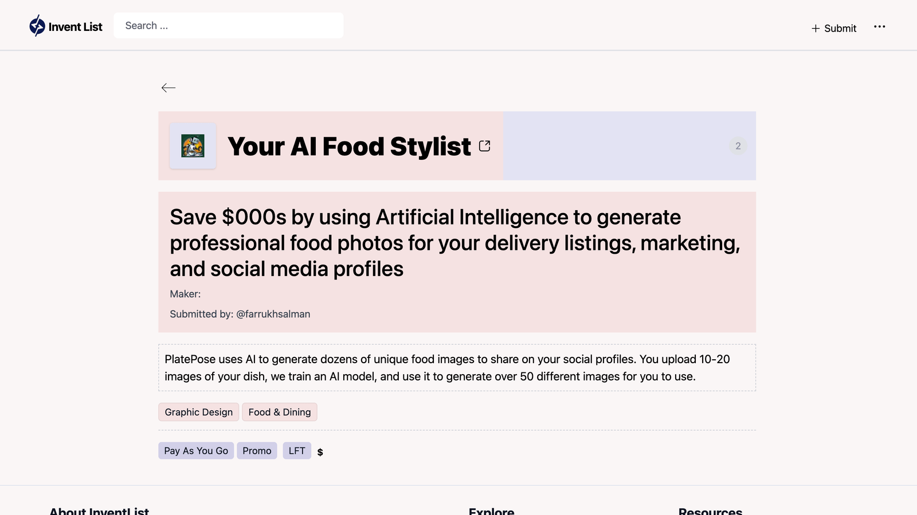Click the dollar sign pricing icon
Viewport: 917px width, 515px height.
pyautogui.click(x=320, y=452)
